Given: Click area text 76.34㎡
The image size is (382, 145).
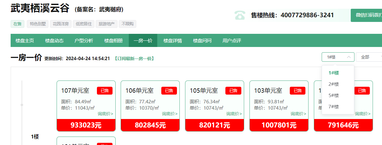Looking at the screenshot, I should (212, 102).
